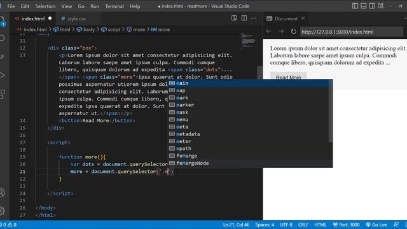Image resolution: width=407 pixels, height=229 pixels.
Task: Reload the preview page
Action: click(294, 31)
